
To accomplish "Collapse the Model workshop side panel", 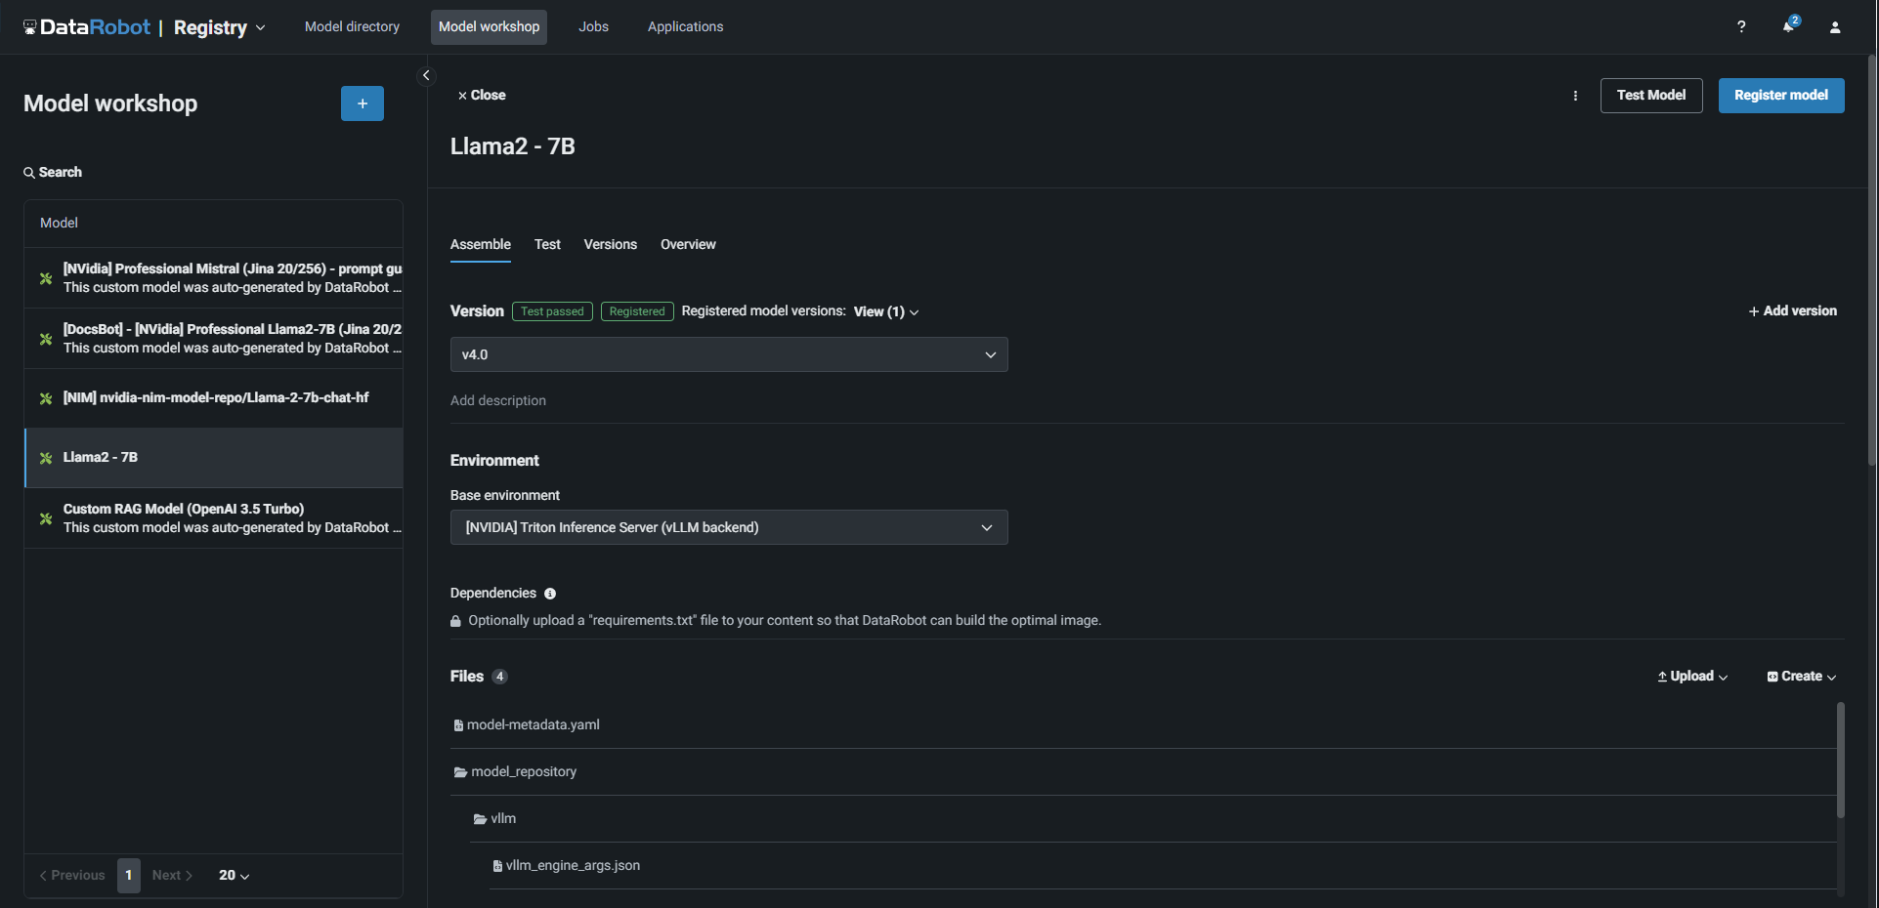I will point(426,75).
